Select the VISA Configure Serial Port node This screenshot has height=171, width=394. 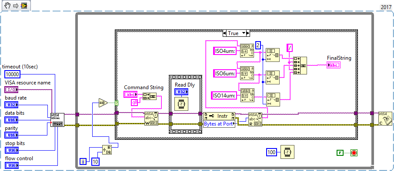pos(57,120)
